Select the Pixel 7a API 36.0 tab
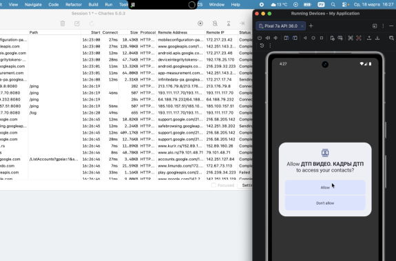This screenshot has height=261, width=396. point(281,26)
